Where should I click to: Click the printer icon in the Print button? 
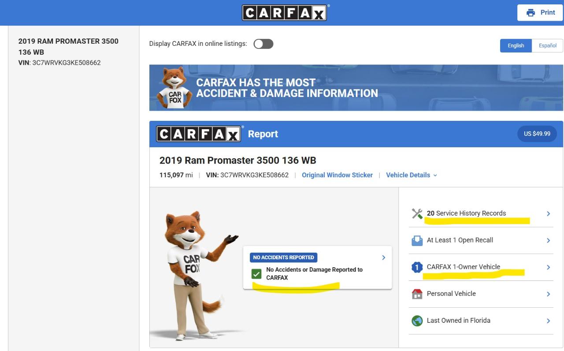click(x=531, y=13)
